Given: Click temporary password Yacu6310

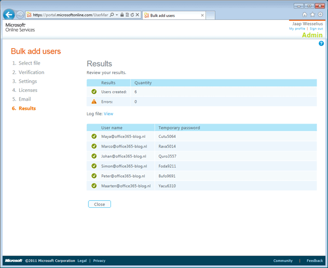Looking at the screenshot, I should [x=167, y=186].
